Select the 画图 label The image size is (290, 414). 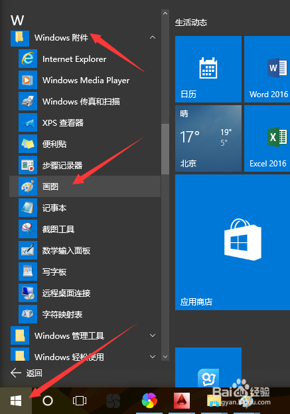(50, 186)
